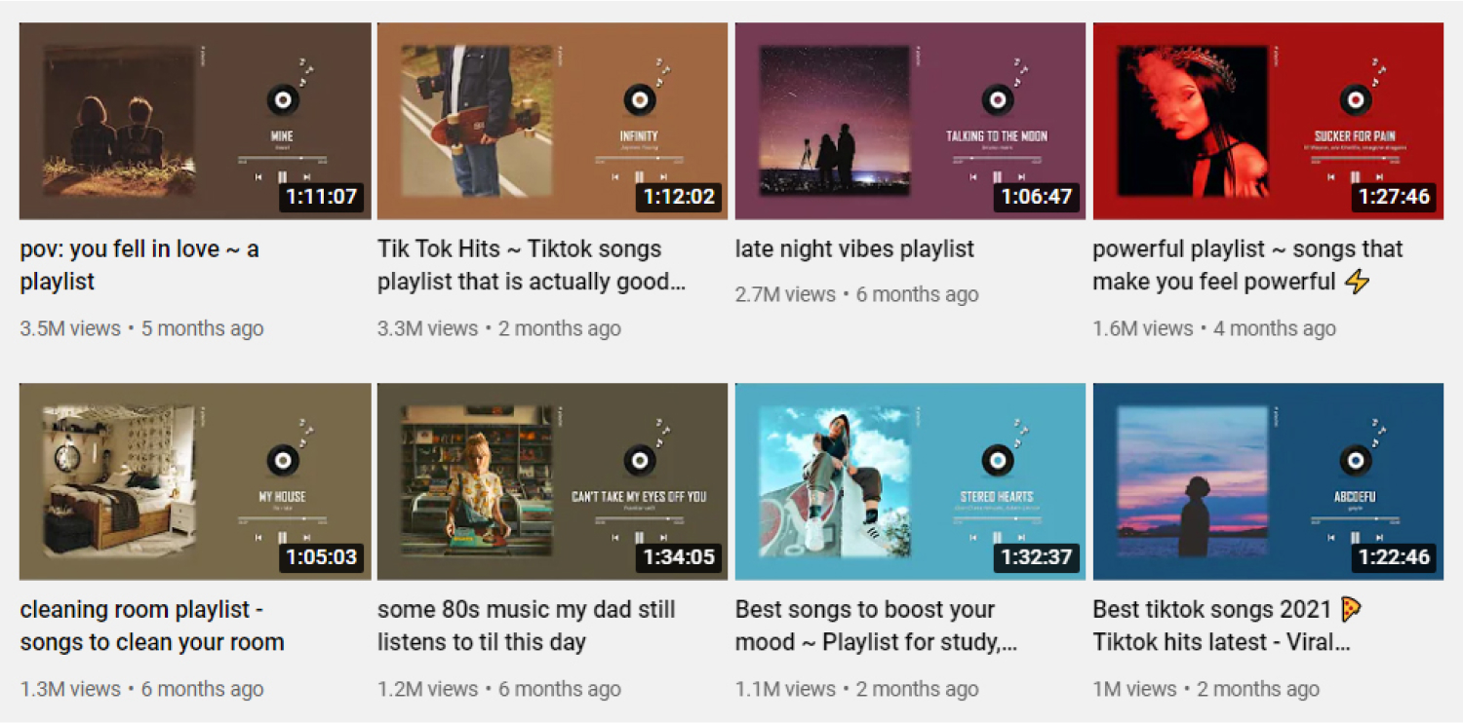Click the vinyl record icon on the STEREO HEARTS thumbnail
Screen dimensions: 1463x723
point(998,459)
